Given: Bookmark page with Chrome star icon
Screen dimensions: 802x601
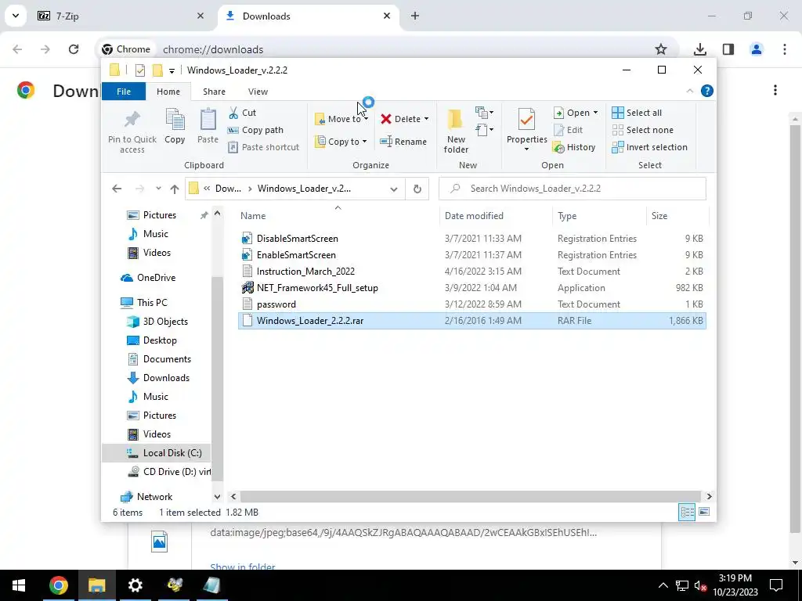Looking at the screenshot, I should point(661,49).
